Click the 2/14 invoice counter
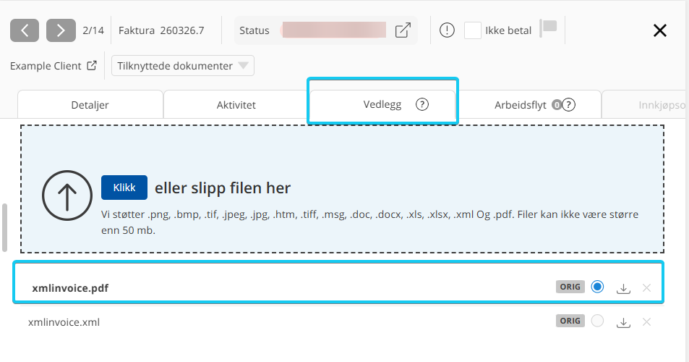 point(93,30)
